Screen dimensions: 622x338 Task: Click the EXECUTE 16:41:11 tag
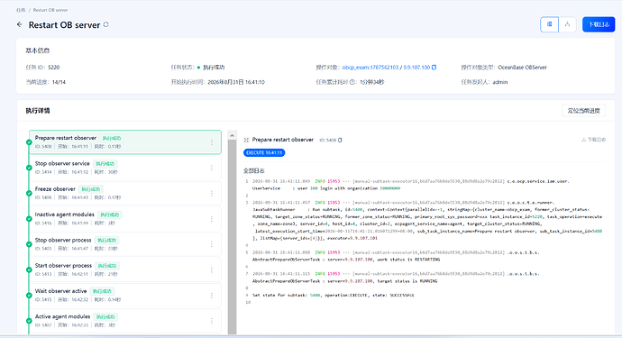(x=264, y=152)
